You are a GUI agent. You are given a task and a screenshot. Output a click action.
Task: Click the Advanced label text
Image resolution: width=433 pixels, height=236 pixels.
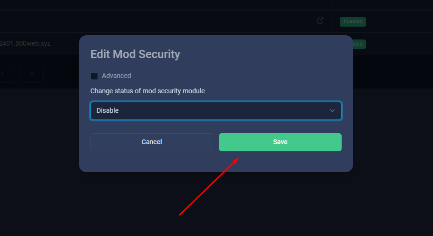116,76
